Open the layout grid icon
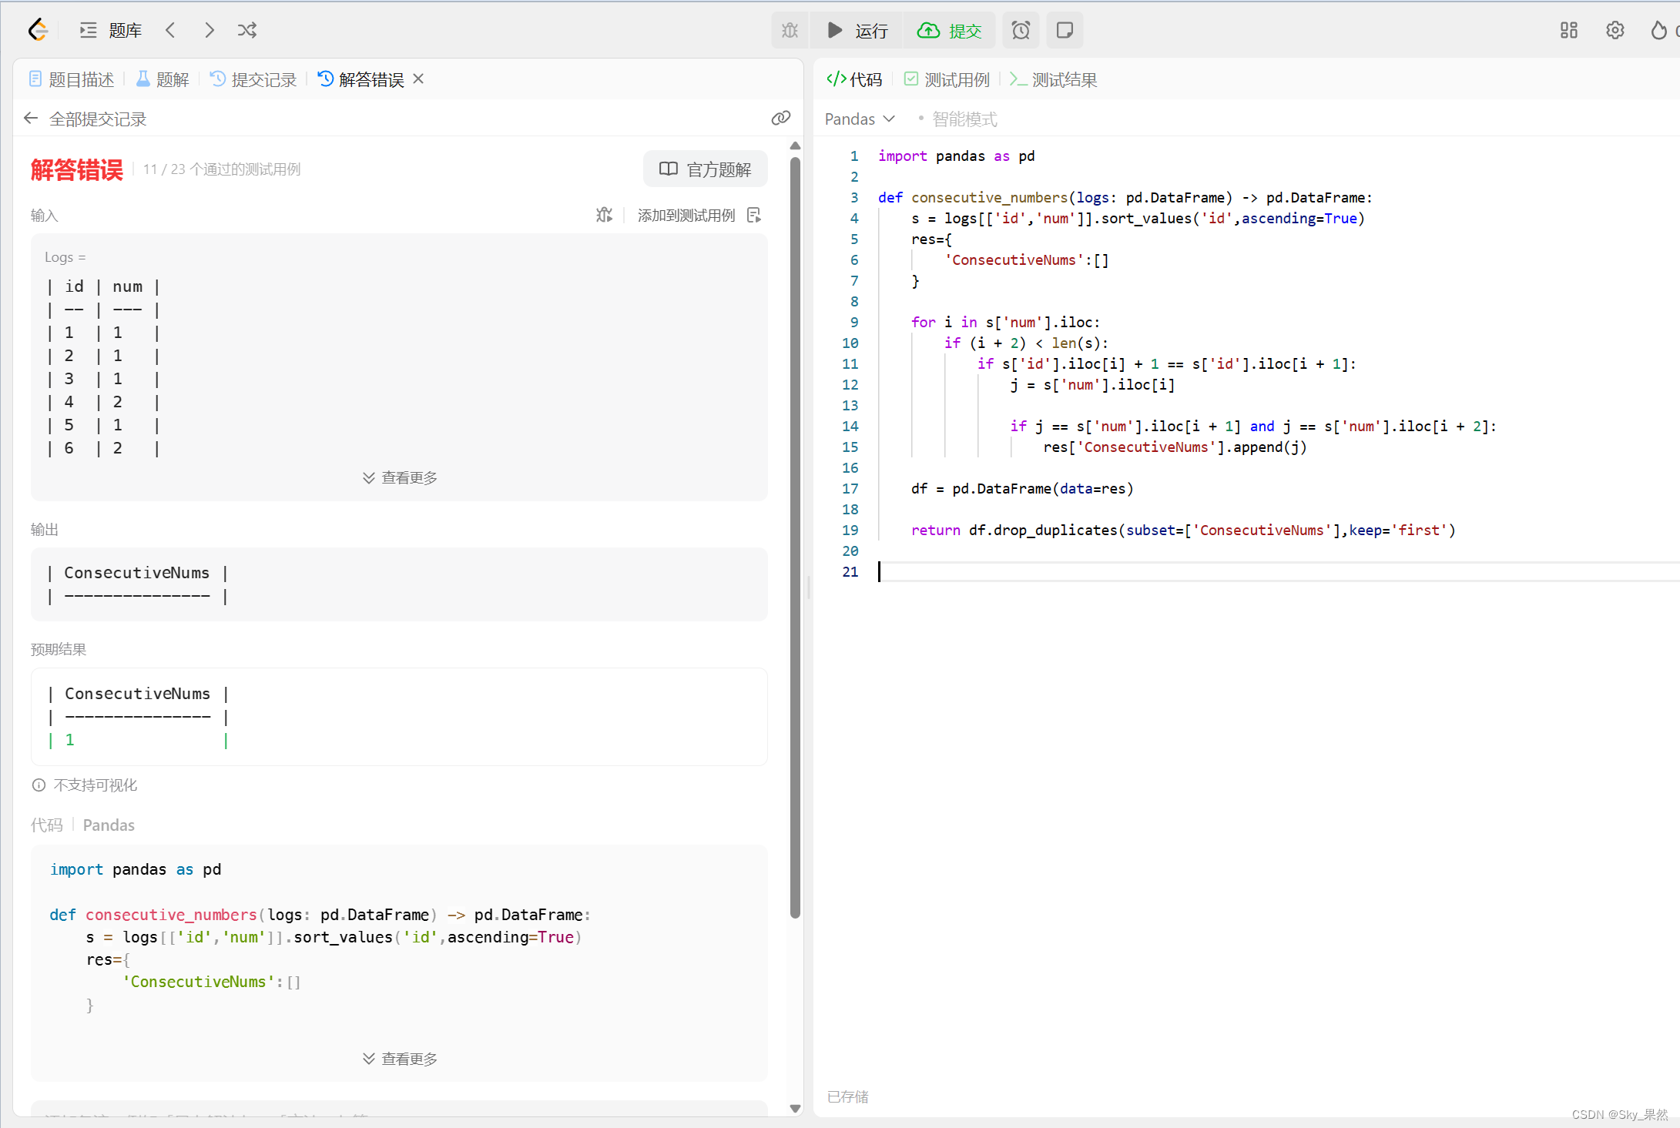Viewport: 1680px width, 1128px height. tap(1568, 30)
